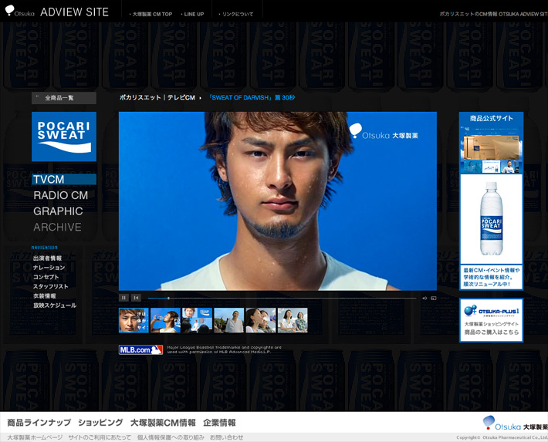Open リンクについて menu item
548x442 pixels.
[x=236, y=15]
